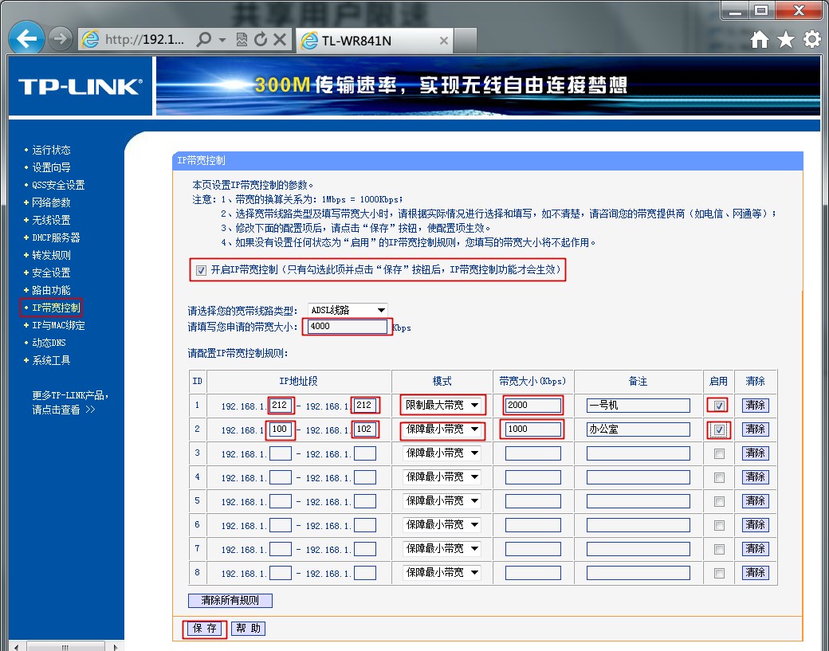
Task: Open rule 5 mode dropdown
Action: (x=442, y=500)
